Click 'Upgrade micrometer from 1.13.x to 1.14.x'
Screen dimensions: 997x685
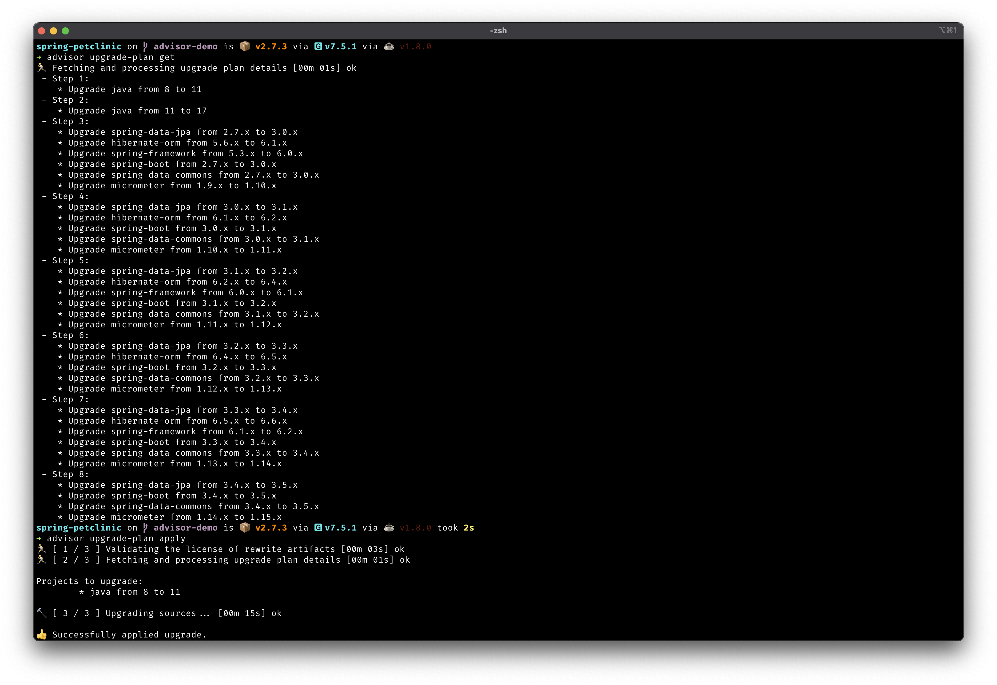coord(175,463)
